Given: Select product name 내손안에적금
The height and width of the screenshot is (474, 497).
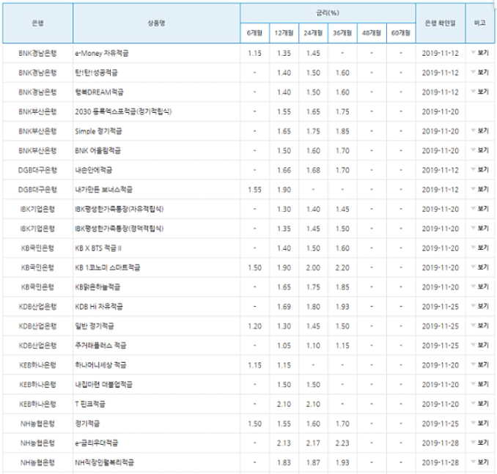Looking at the screenshot, I should click(x=94, y=170).
